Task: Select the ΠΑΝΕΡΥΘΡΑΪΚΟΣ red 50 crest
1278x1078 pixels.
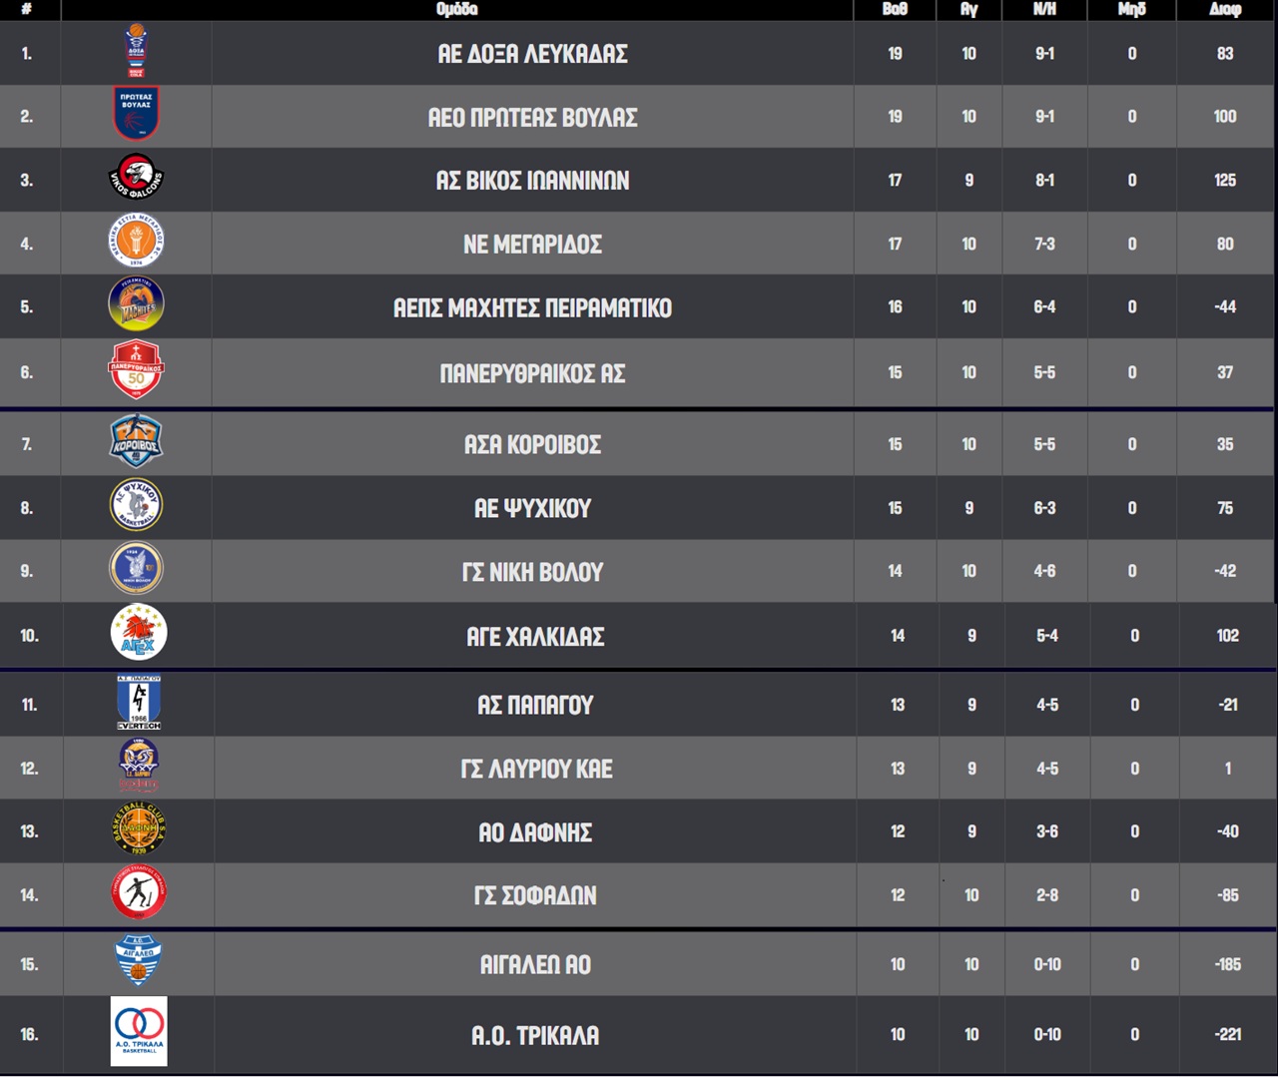Action: click(136, 369)
